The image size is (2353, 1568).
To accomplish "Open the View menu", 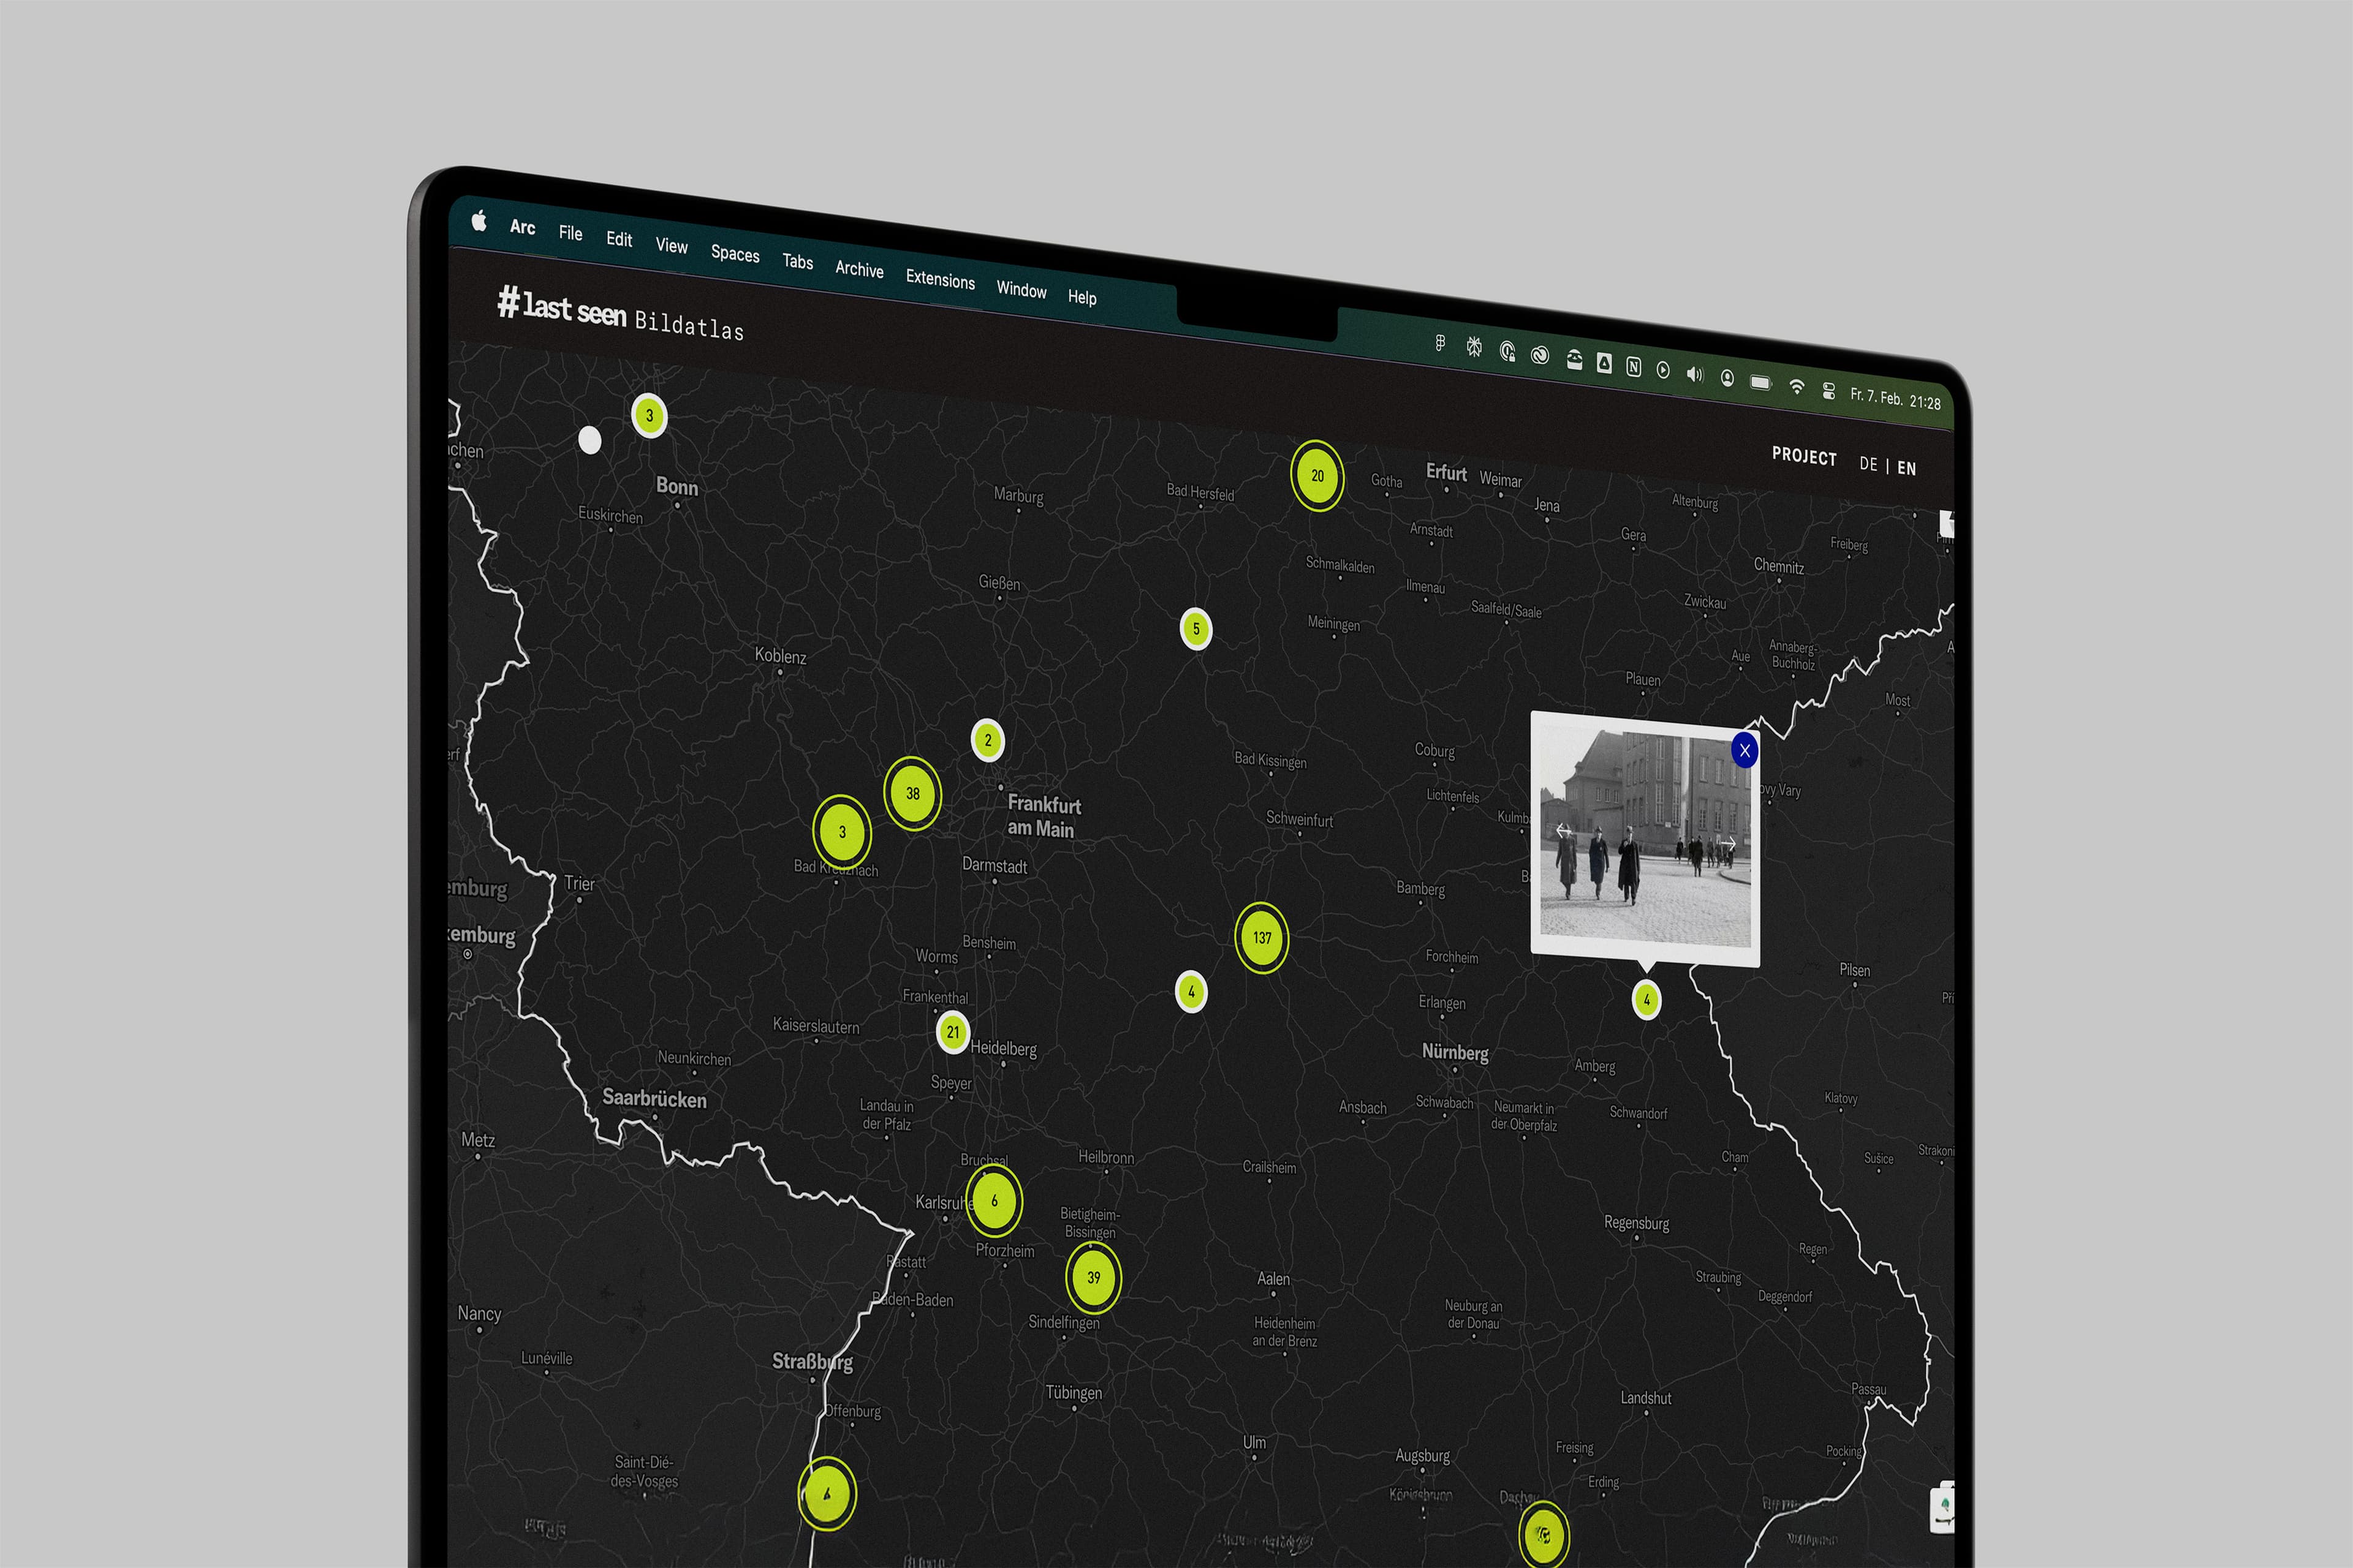I will click(x=672, y=246).
